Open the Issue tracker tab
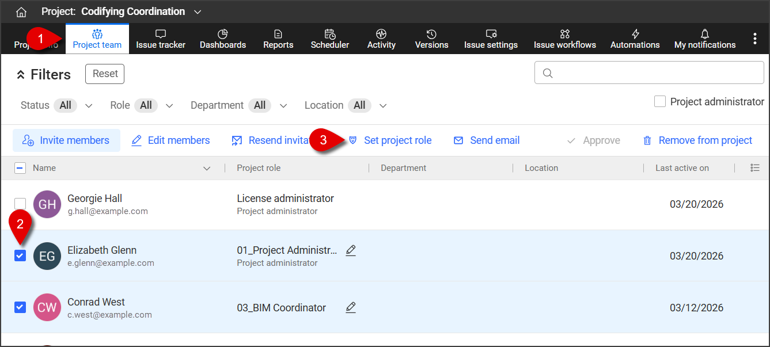The height and width of the screenshot is (347, 770). point(161,39)
